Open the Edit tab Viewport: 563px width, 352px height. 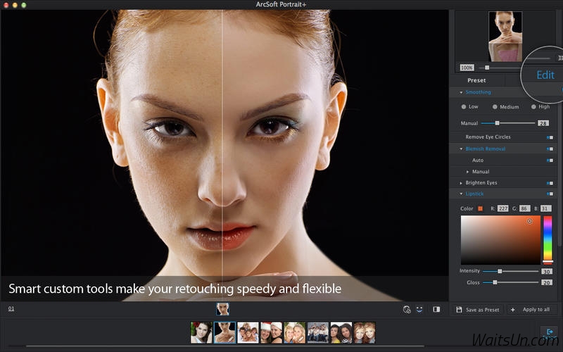pos(545,75)
